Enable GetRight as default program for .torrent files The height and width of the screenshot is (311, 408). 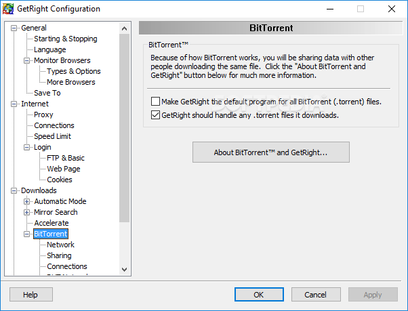coord(155,102)
